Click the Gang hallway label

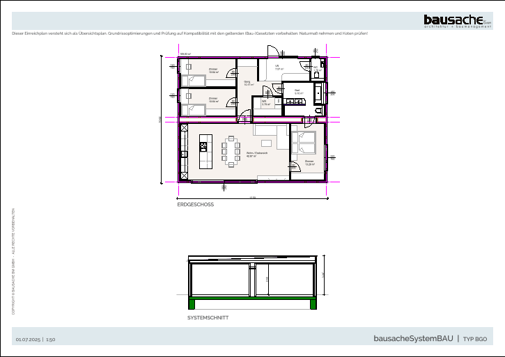click(x=248, y=83)
